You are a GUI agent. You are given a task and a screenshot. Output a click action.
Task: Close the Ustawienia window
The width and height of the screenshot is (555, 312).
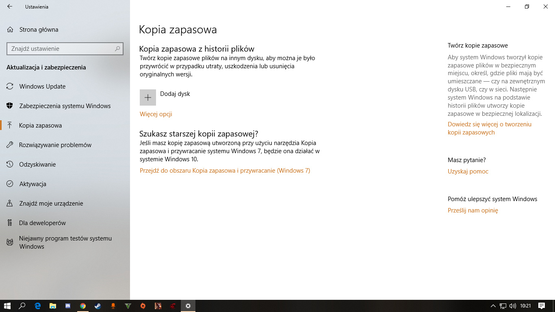(546, 6)
